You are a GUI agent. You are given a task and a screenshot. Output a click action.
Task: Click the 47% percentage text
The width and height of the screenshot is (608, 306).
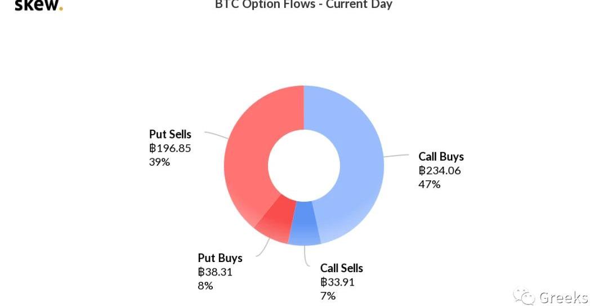click(x=429, y=184)
